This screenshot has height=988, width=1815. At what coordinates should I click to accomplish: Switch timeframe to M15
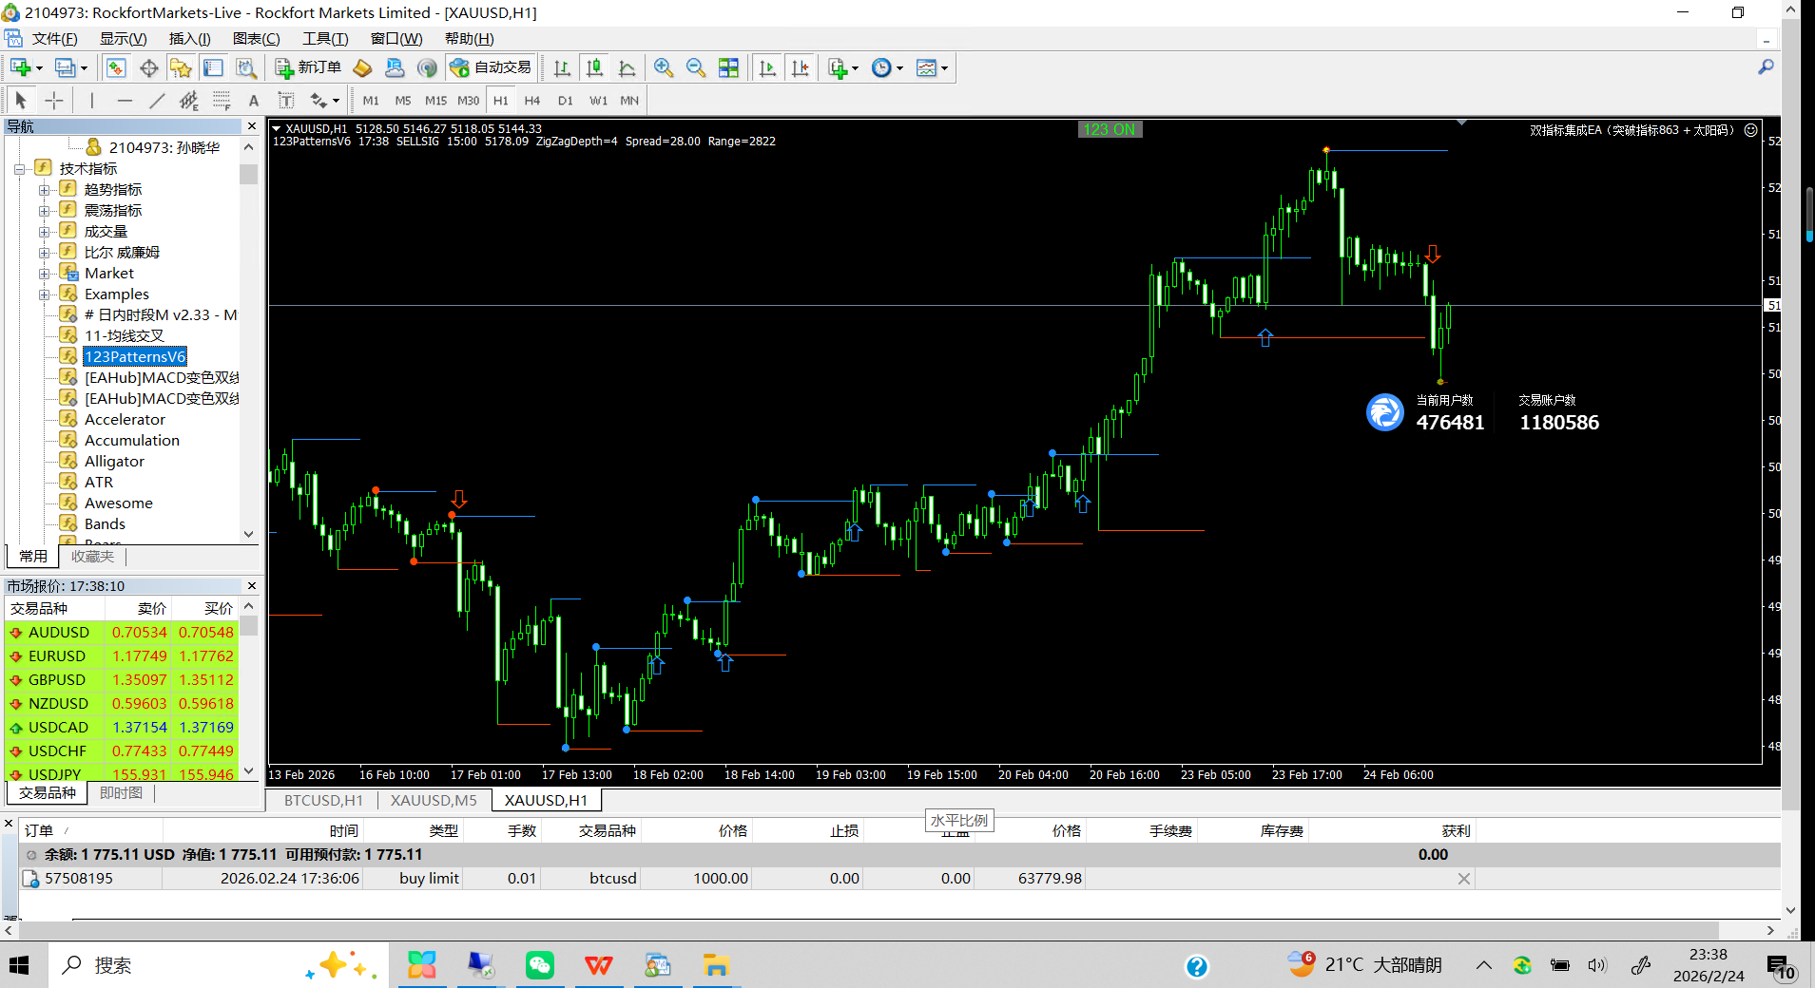click(435, 100)
